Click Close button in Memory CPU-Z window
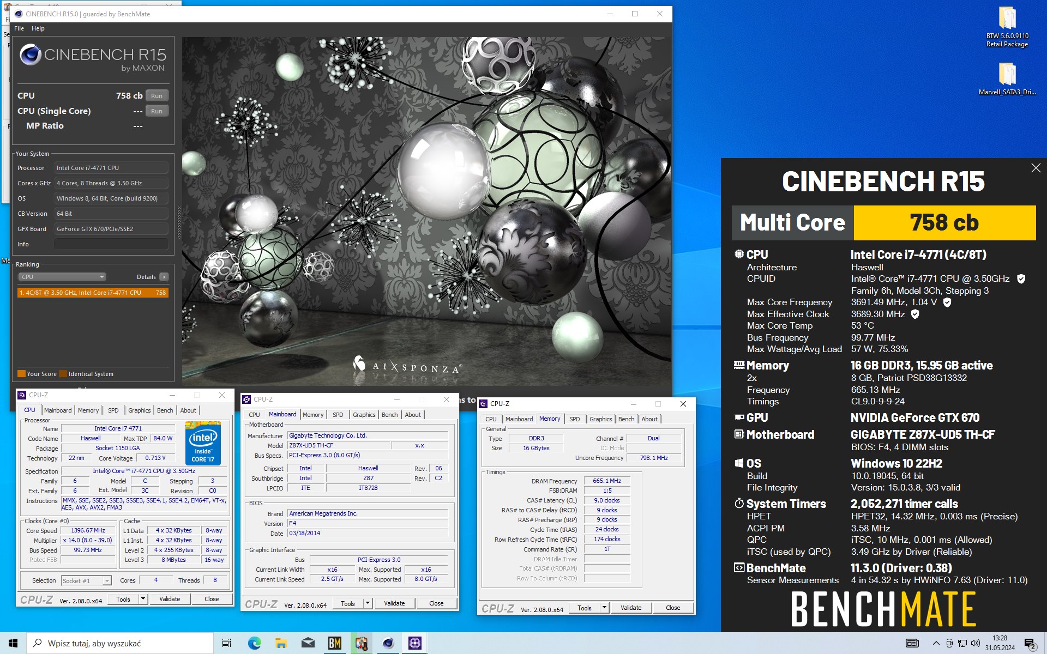The height and width of the screenshot is (654, 1047). [x=673, y=608]
